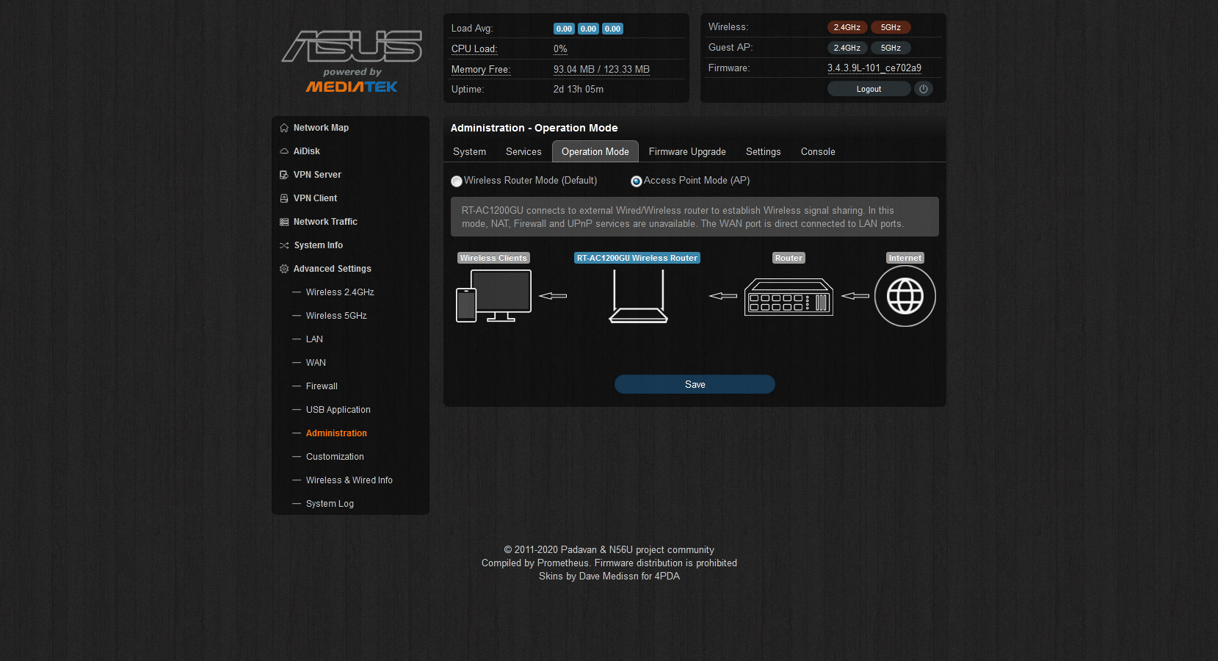
Task: Click the Network Map house icon
Action: tap(284, 128)
